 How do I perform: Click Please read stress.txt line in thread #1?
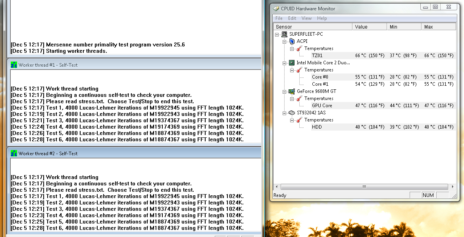tap(102, 102)
